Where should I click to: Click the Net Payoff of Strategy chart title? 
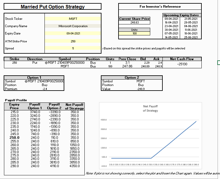(x=151, y=108)
